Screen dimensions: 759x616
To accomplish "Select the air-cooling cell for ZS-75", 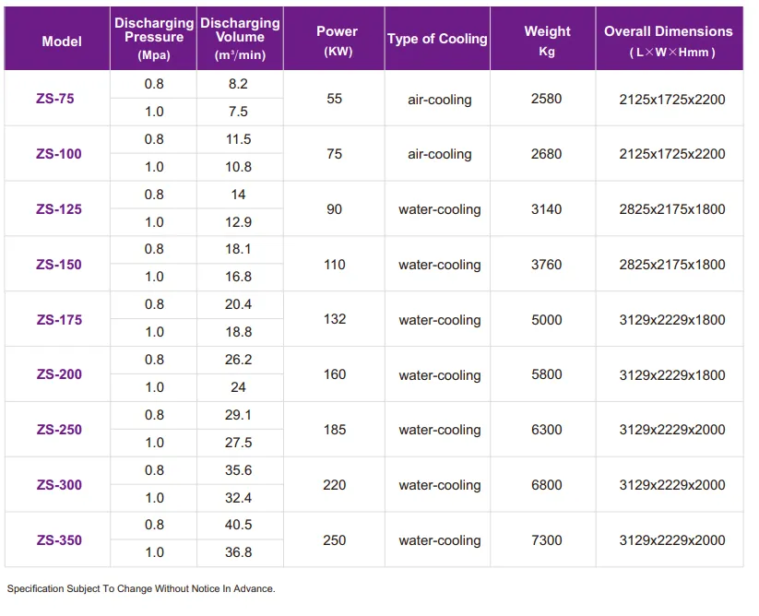I will (x=440, y=100).
